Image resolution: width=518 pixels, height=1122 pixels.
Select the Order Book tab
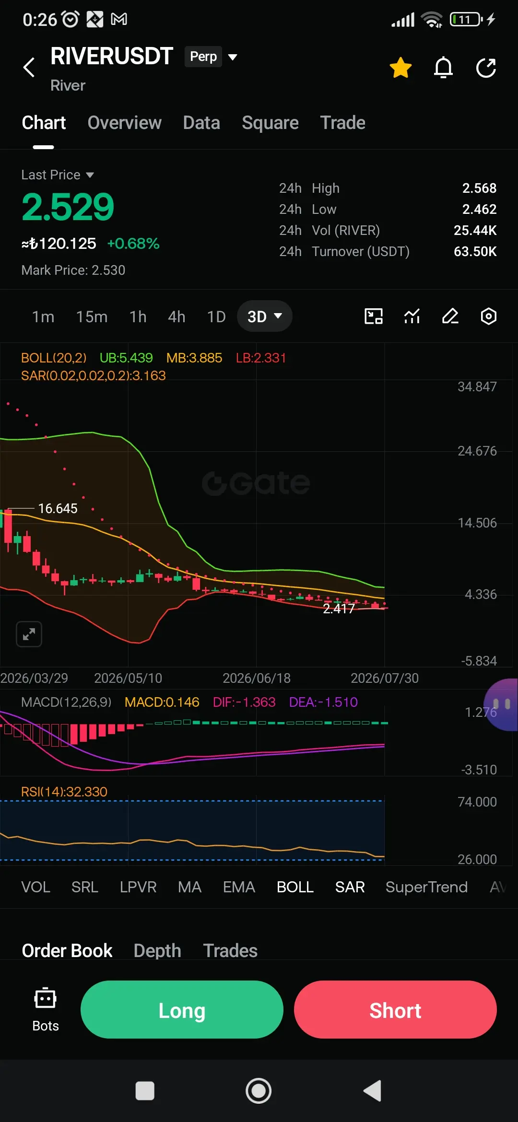tap(67, 950)
